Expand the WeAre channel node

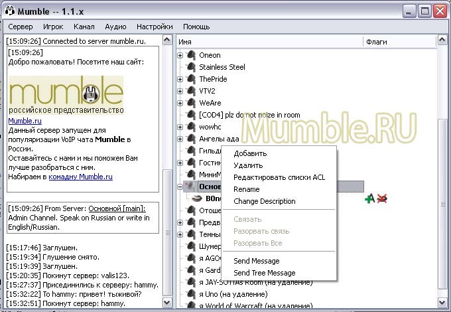(x=180, y=103)
